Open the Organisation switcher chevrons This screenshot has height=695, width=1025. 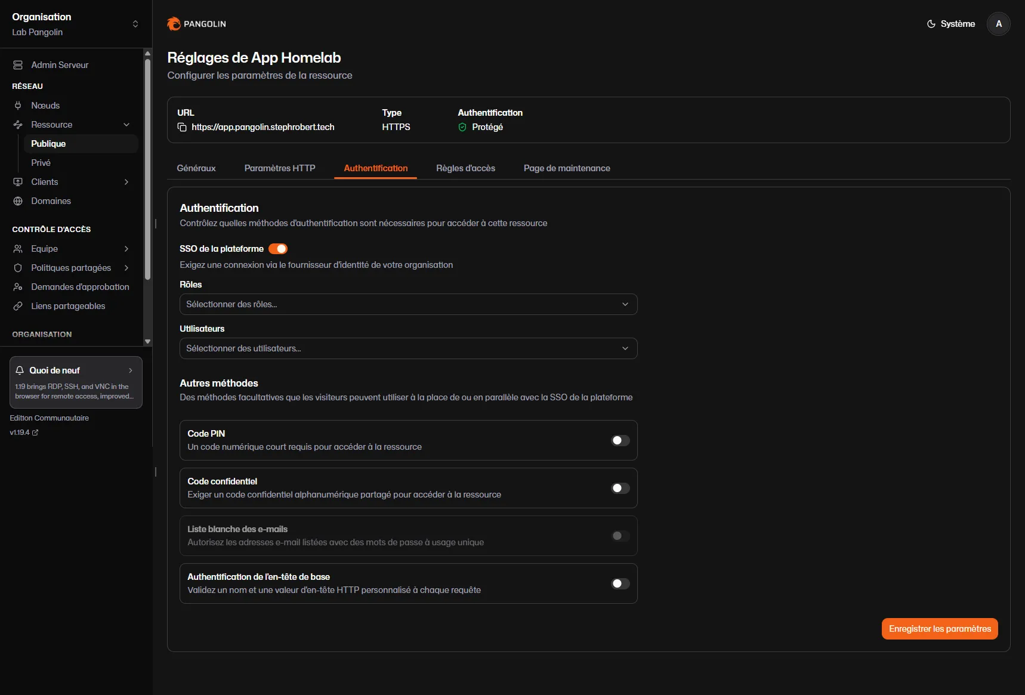135,24
